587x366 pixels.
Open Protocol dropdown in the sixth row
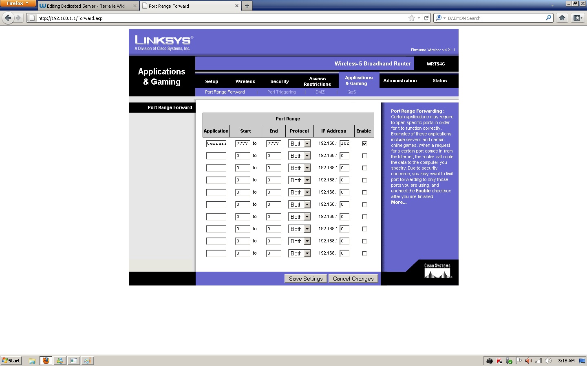pyautogui.click(x=300, y=205)
